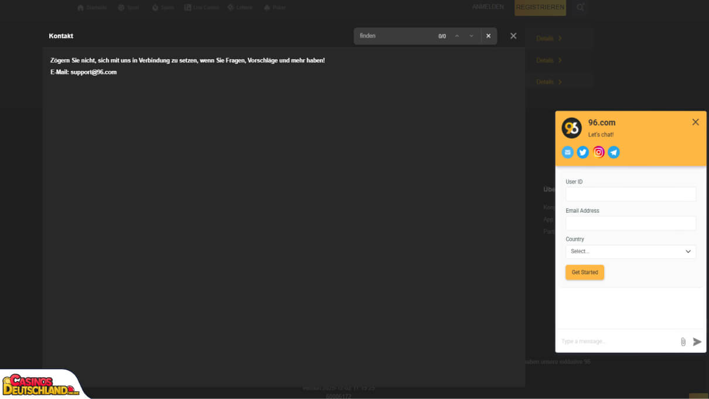Clear the finden search box
709x399 pixels.
(x=489, y=36)
